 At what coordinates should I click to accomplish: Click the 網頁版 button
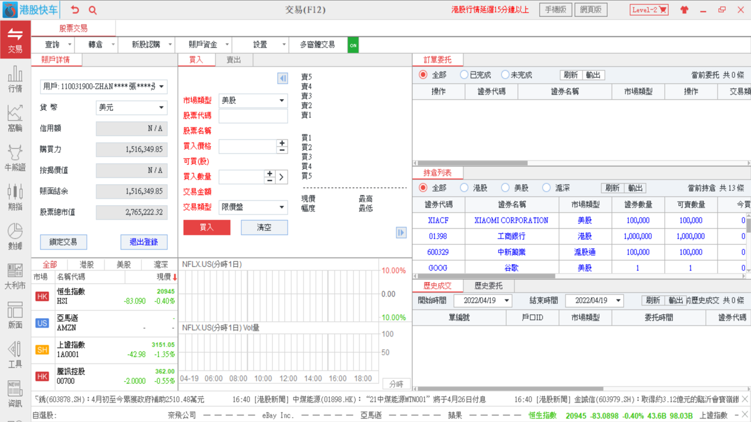coord(591,10)
